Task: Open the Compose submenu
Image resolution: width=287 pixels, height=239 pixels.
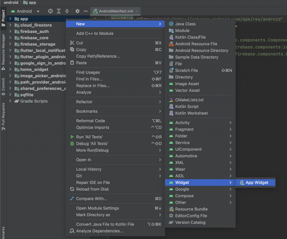Action: (200, 196)
